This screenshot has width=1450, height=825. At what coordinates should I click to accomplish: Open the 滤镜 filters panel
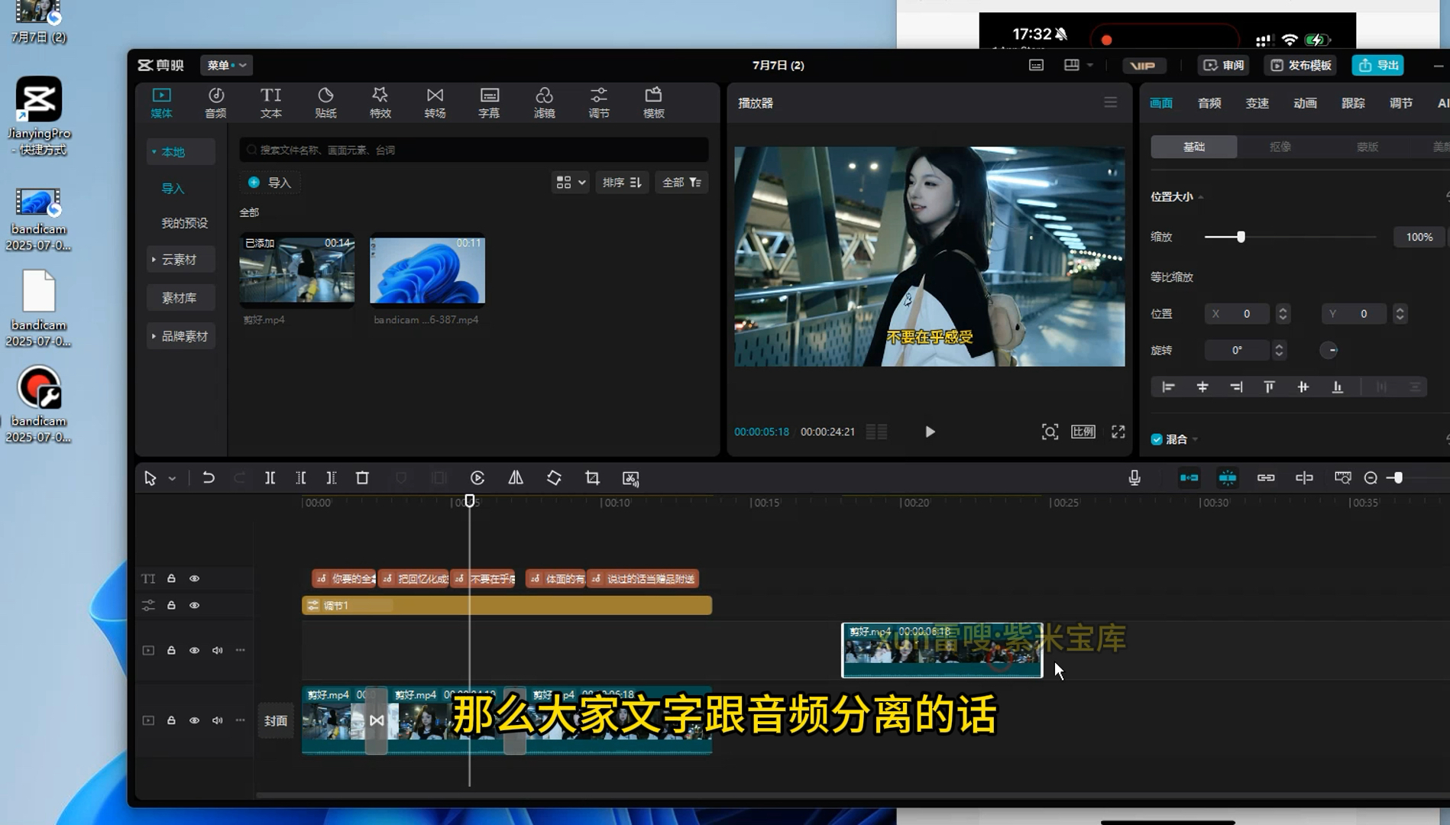point(544,102)
